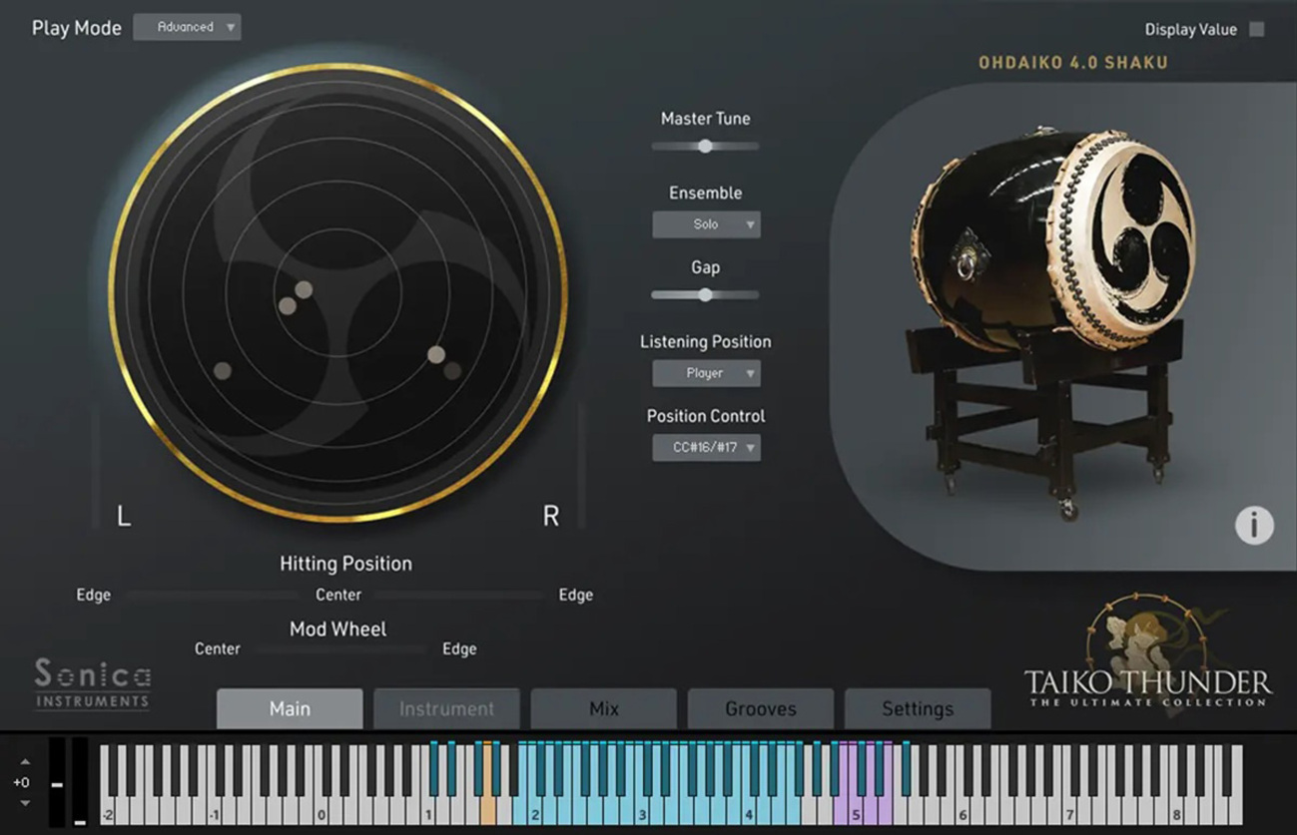Open the Listening Position Player dropdown
The height and width of the screenshot is (835, 1297).
tap(706, 373)
